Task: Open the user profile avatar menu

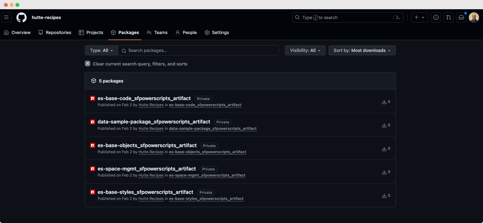Action: [x=474, y=17]
